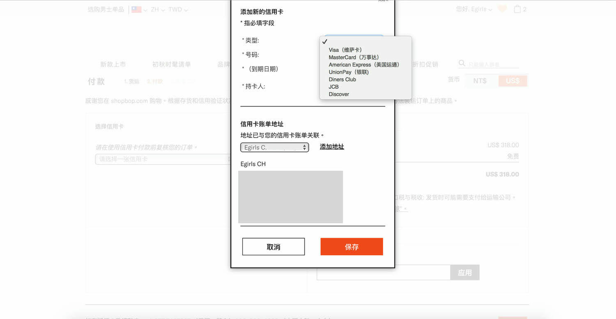Select the blank checked option in list

[365, 42]
